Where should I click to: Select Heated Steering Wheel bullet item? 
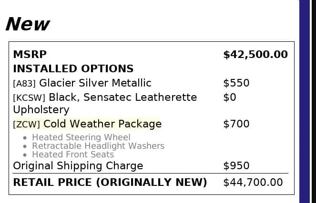coord(81,138)
